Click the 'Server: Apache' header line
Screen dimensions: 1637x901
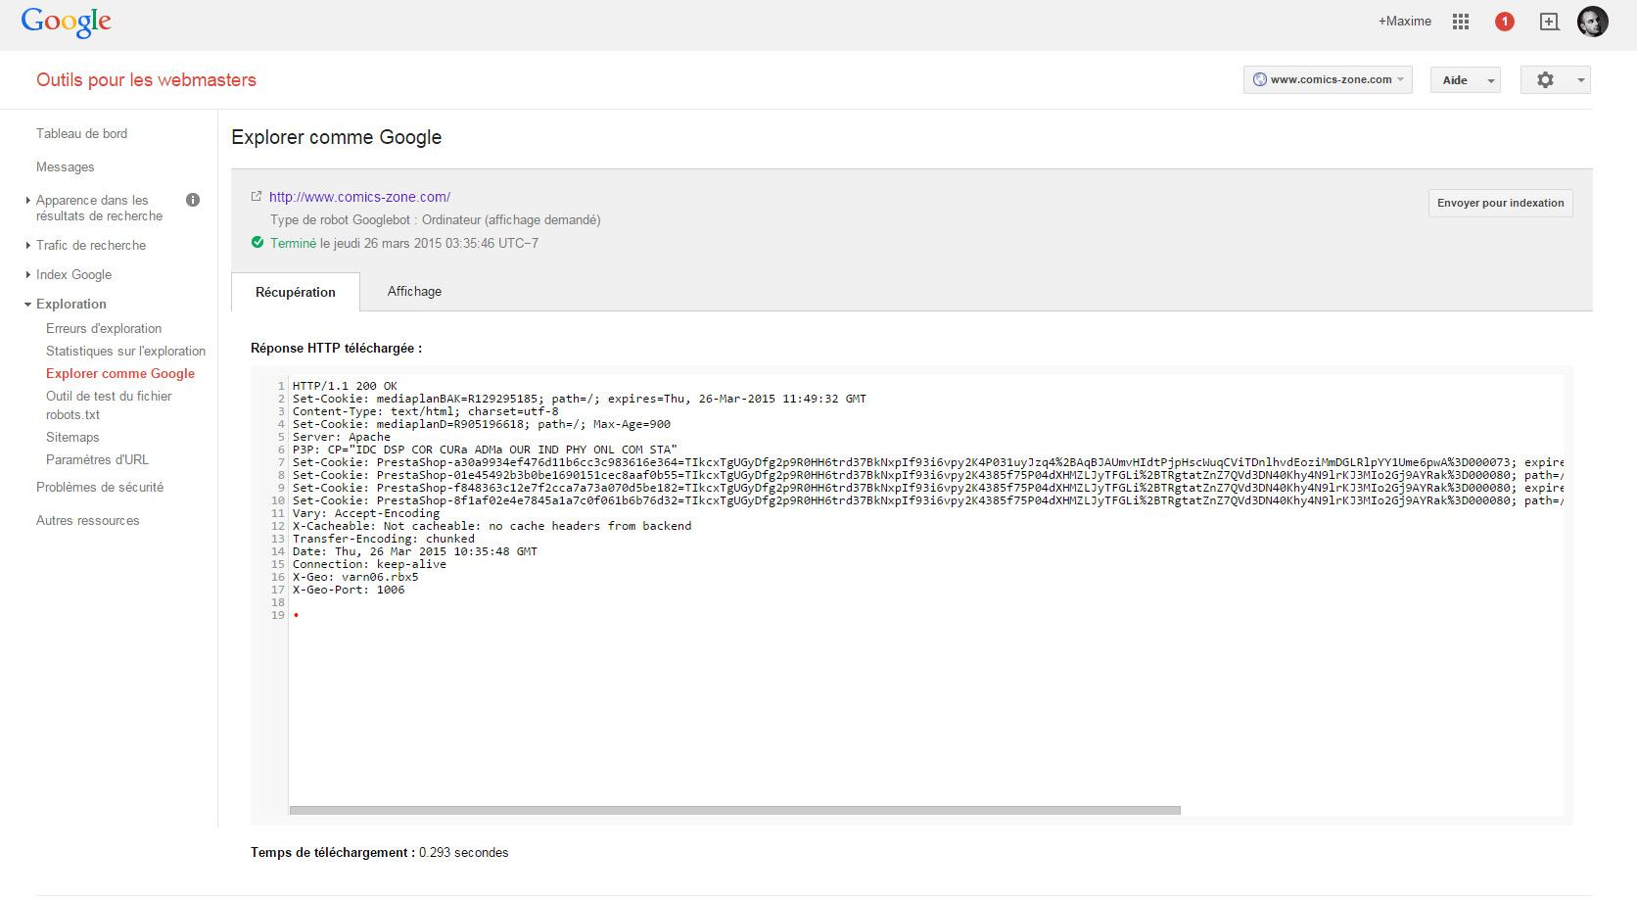point(342,437)
